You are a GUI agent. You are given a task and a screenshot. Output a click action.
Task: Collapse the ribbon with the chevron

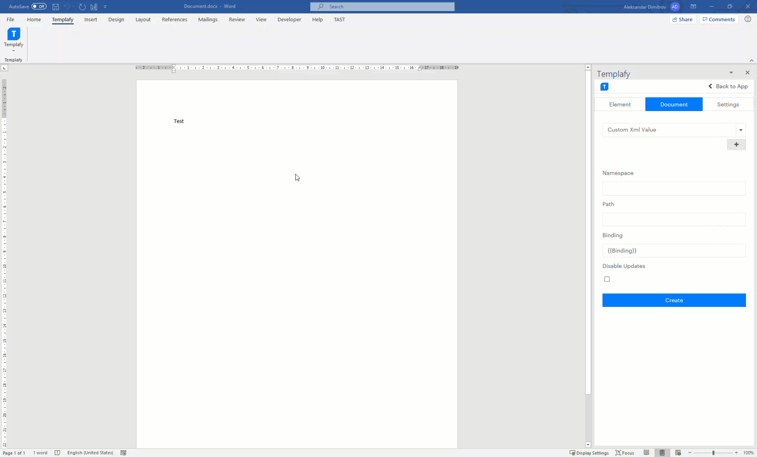pos(751,60)
